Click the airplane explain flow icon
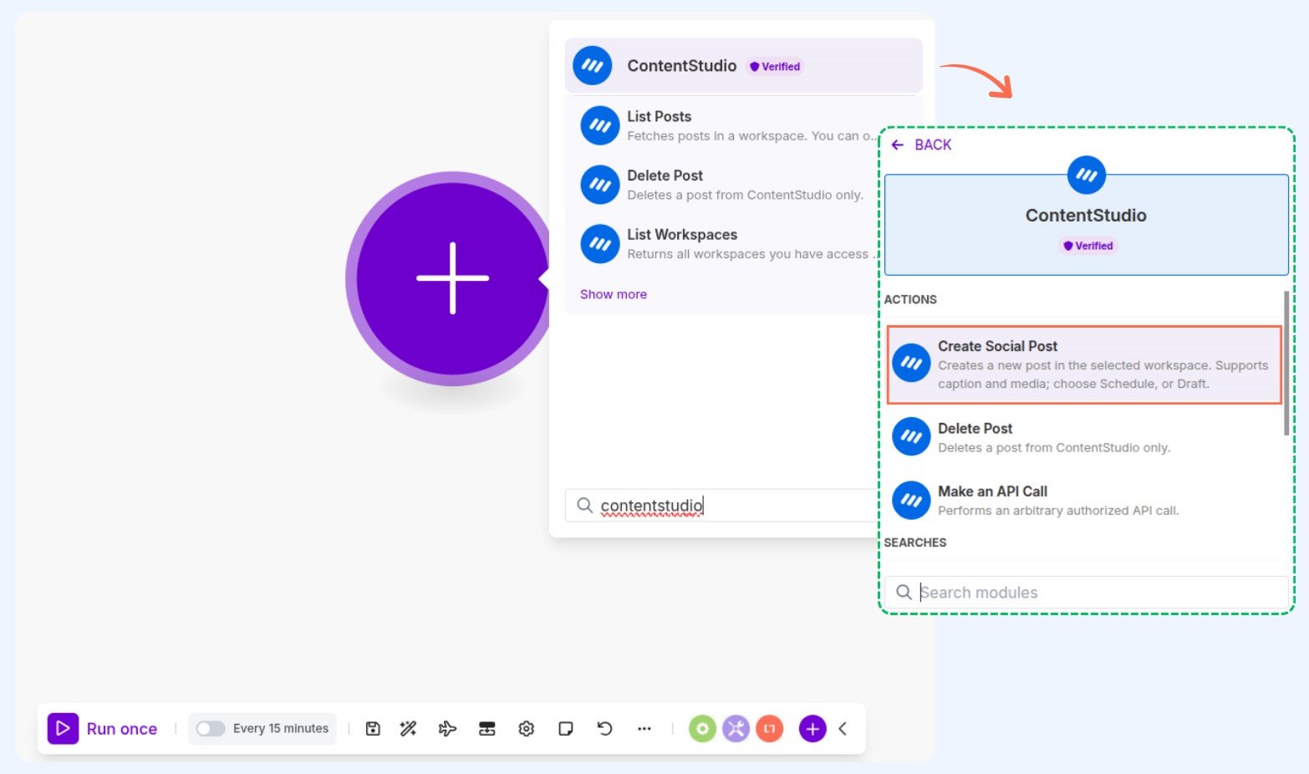The width and height of the screenshot is (1309, 774). click(447, 729)
